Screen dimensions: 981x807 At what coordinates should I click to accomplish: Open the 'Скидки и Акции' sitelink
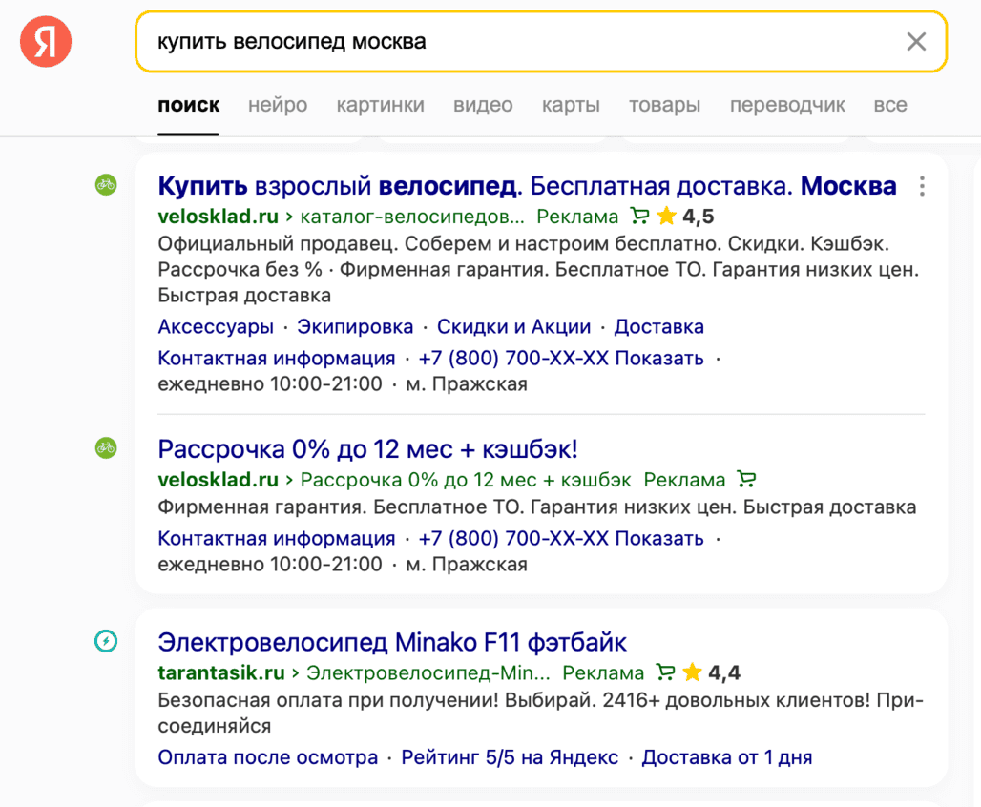pos(513,326)
